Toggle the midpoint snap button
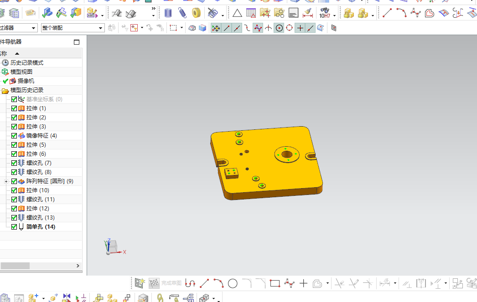Image resolution: width=477 pixels, height=302 pixels. point(237,28)
